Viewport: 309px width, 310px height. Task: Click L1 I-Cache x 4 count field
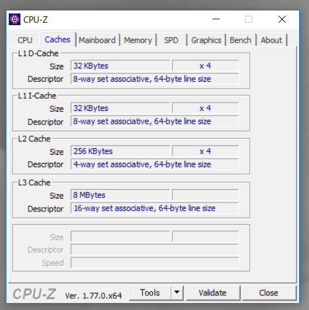tap(206, 108)
